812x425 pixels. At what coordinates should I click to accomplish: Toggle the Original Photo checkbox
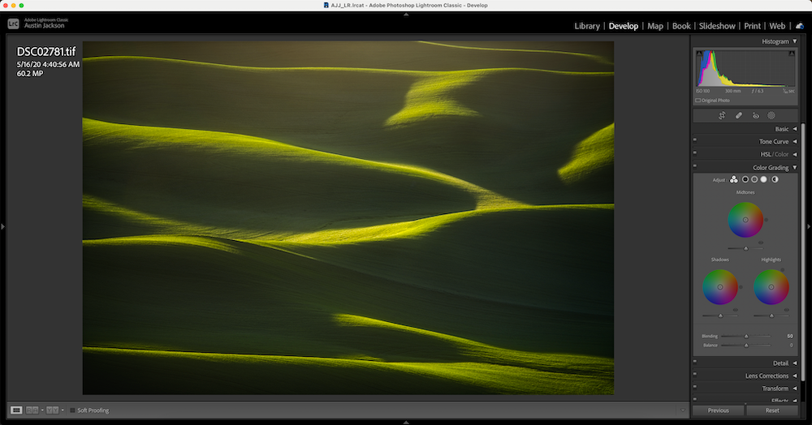tap(698, 101)
